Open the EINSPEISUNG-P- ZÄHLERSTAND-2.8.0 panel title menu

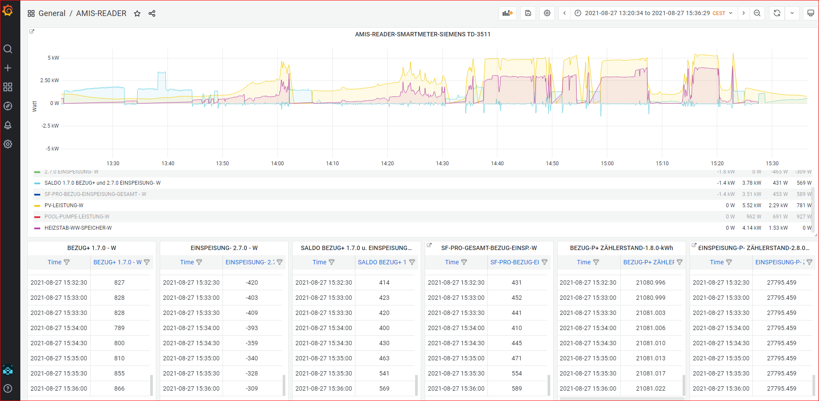[x=754, y=248]
